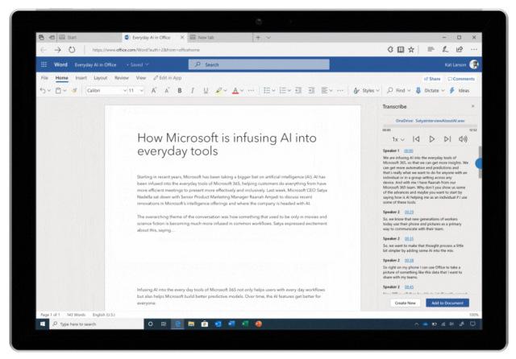Click the browser Refresh icon

tap(72, 50)
